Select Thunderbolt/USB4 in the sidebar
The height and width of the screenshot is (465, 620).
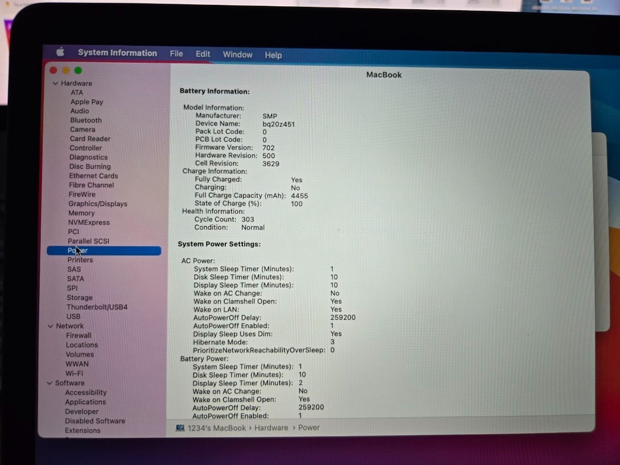[x=97, y=307]
